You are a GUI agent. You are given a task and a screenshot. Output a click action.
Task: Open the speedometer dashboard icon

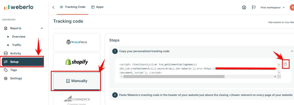pyautogui.click(x=244, y=8)
